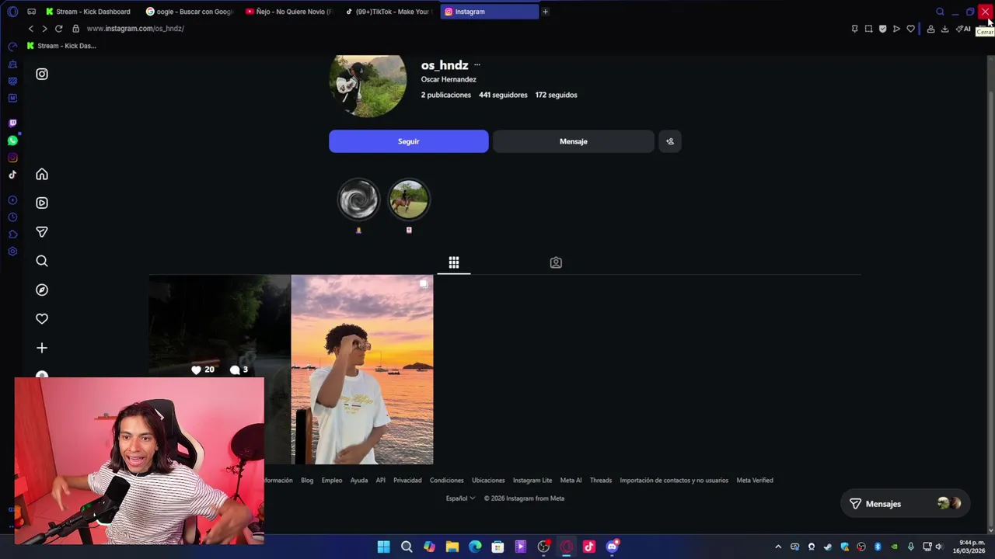Image resolution: width=995 pixels, height=559 pixels.
Task: Open WhatsApp in Opera sidebar
Action: [x=12, y=141]
